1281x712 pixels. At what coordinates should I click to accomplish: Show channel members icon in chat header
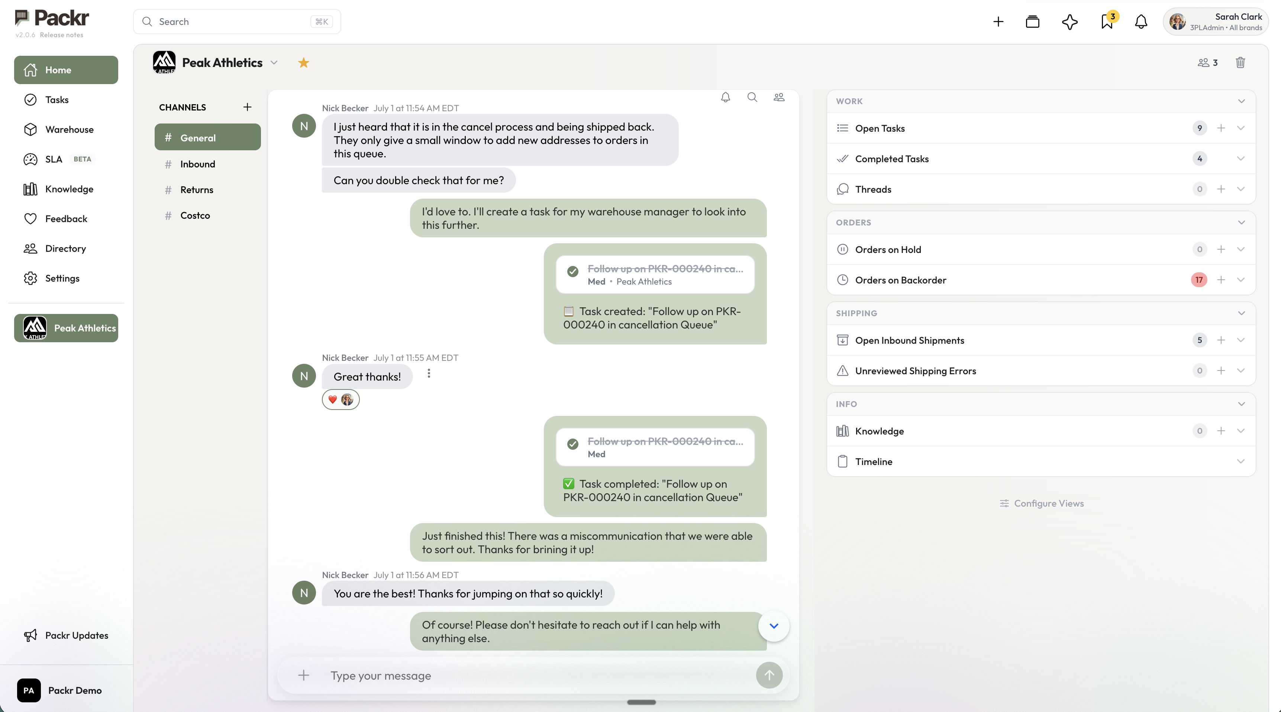[x=779, y=97]
